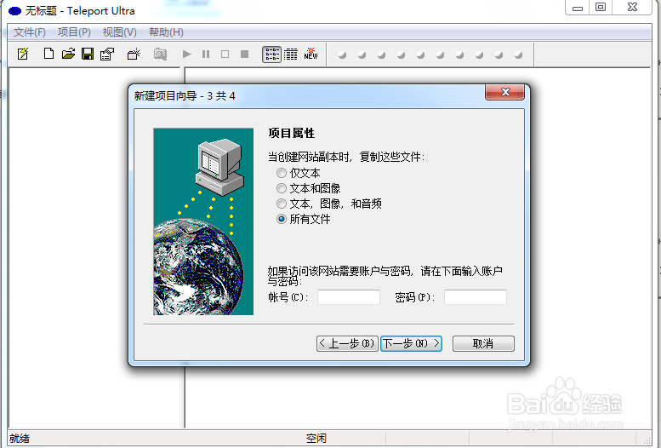Switch to tree list view icon

(x=272, y=55)
